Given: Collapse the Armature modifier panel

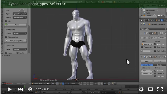Looking at the screenshot, I should pyautogui.click(x=141, y=33).
